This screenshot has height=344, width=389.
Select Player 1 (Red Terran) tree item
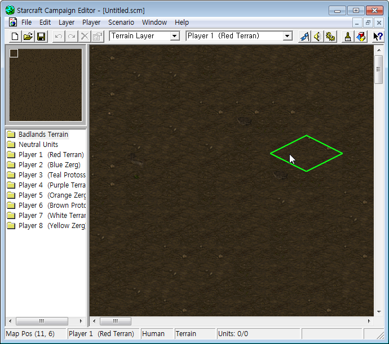point(51,155)
